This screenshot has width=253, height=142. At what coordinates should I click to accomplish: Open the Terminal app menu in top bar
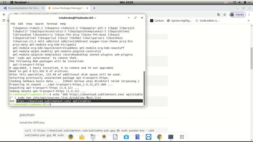[x=20, y=2]
